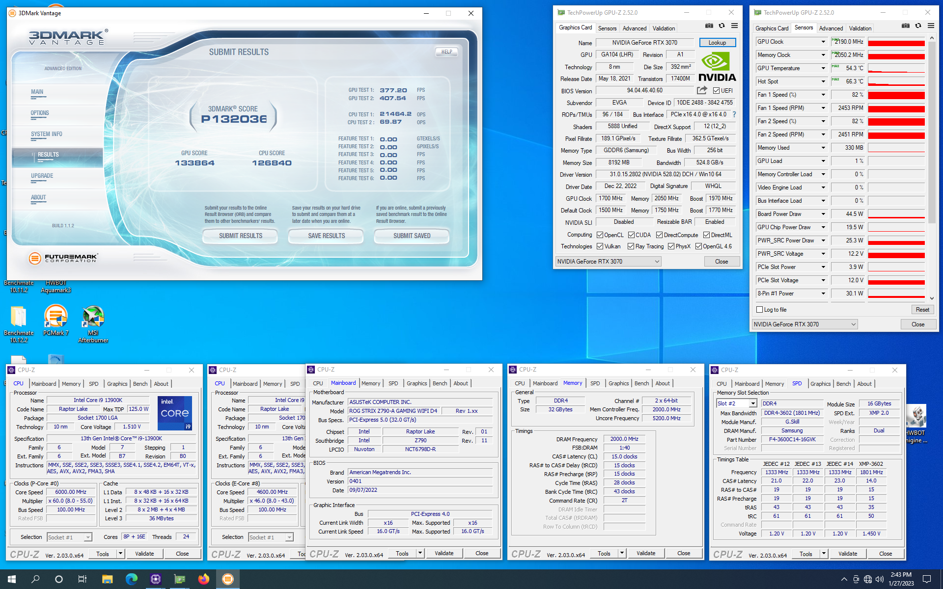The height and width of the screenshot is (589, 943).
Task: Toggle the CUDA checkbox
Action: tap(631, 235)
